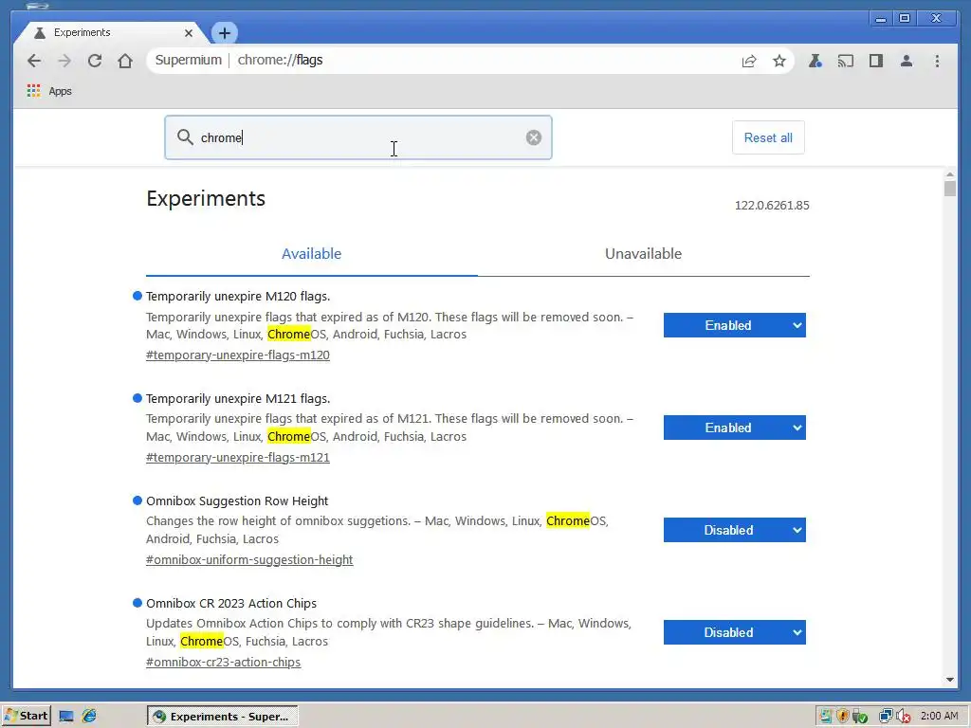Click the 2:00 AM system clock
971x728 pixels.
click(x=939, y=717)
